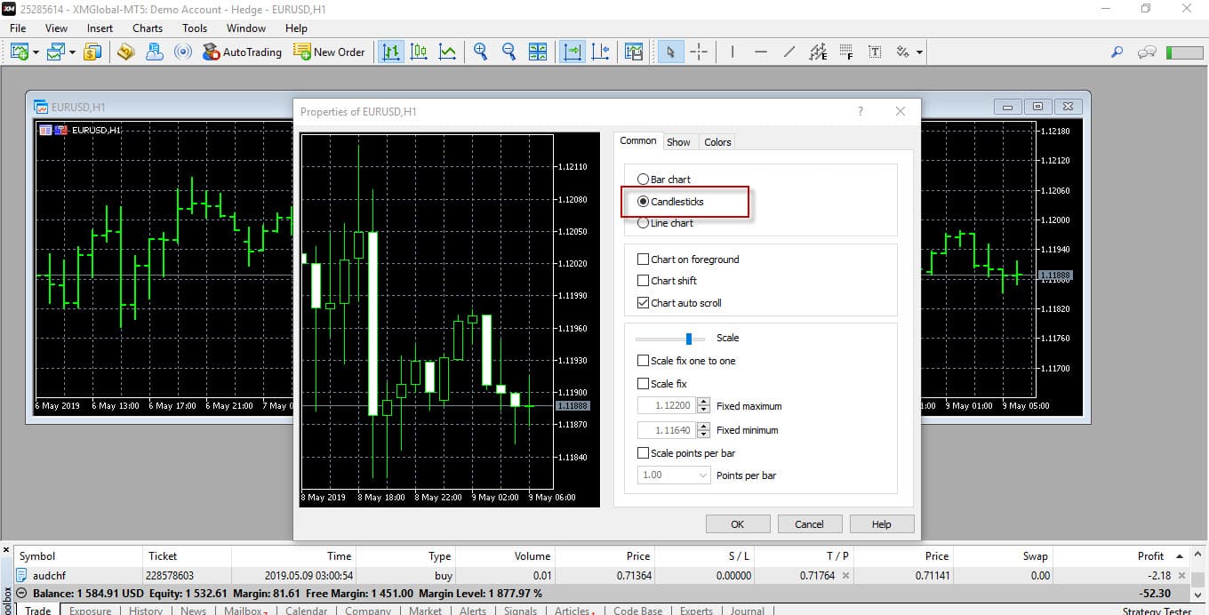Click the Cancel button
The height and width of the screenshot is (615, 1209).
click(809, 523)
